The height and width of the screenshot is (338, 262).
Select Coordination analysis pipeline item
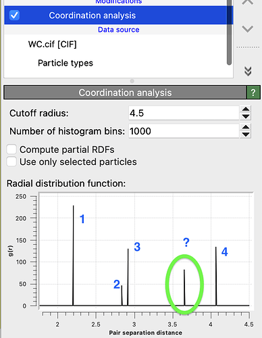coord(119,16)
